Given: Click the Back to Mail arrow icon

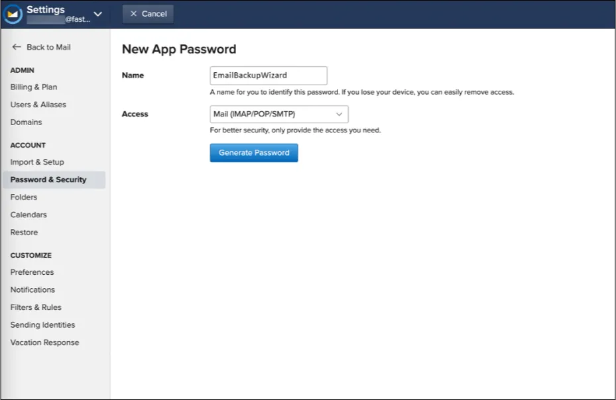Looking at the screenshot, I should pyautogui.click(x=16, y=47).
